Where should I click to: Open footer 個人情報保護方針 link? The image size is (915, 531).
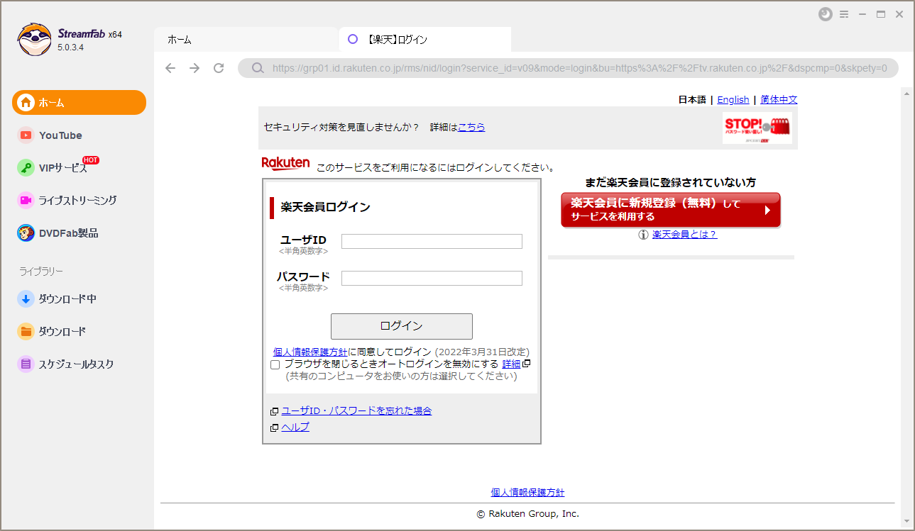pyautogui.click(x=527, y=493)
